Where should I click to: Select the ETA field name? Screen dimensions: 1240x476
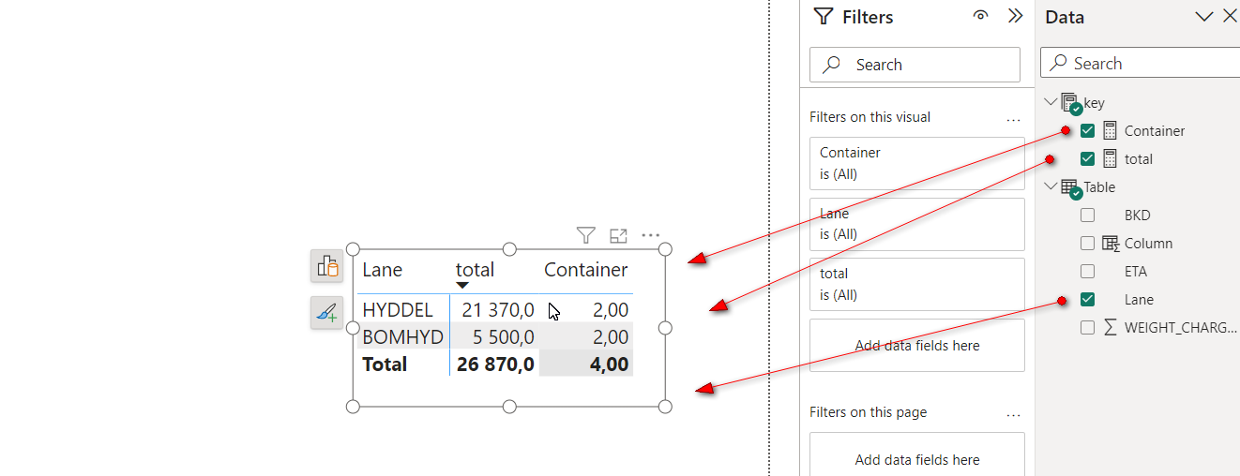(x=1136, y=271)
